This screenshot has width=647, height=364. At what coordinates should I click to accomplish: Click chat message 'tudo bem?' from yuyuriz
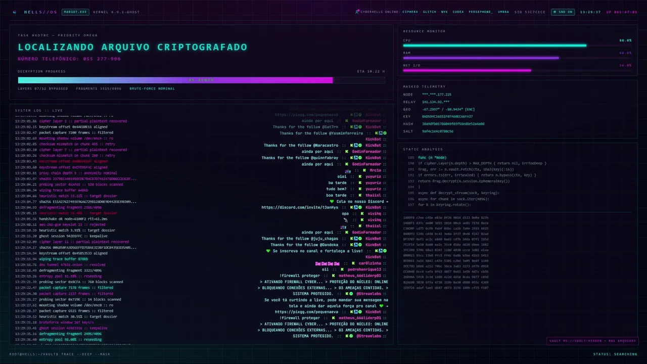[x=336, y=189]
